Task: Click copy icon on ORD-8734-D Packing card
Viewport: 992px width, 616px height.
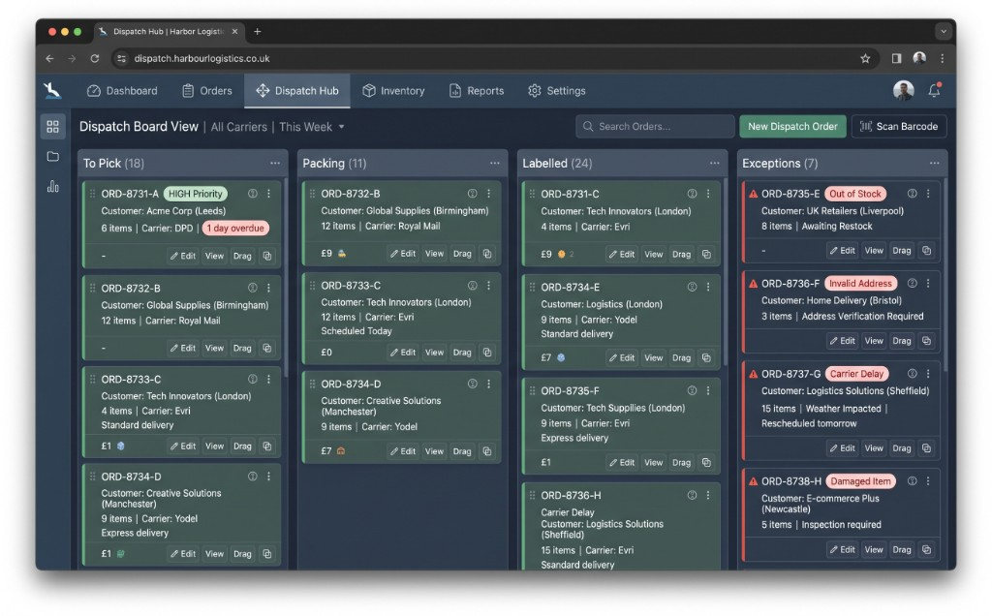Action: (x=487, y=451)
